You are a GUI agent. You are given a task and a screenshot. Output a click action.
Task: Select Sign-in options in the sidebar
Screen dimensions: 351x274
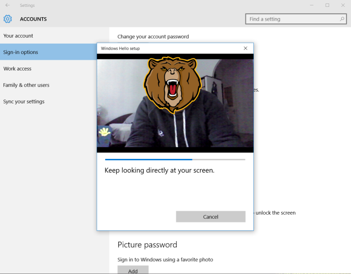[21, 52]
